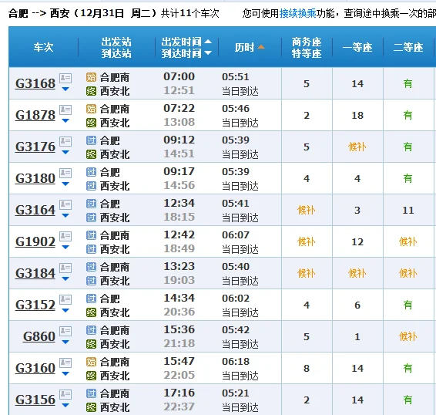
Task: Click the pass-through badge beside 合肥 for G3164
Action: (91, 204)
